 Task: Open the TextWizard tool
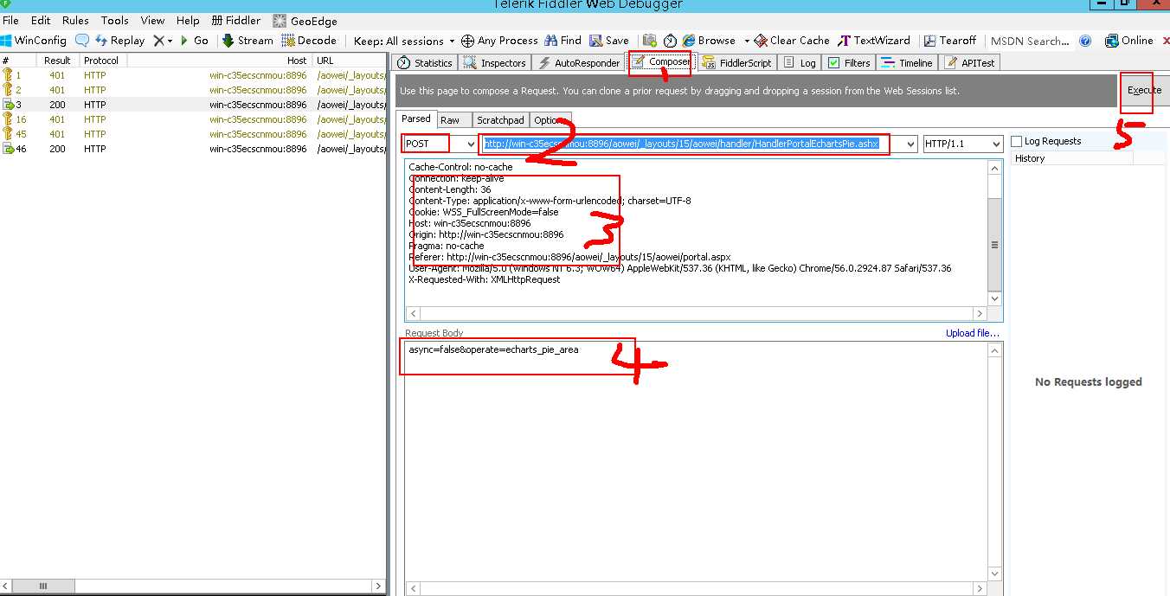pos(874,41)
